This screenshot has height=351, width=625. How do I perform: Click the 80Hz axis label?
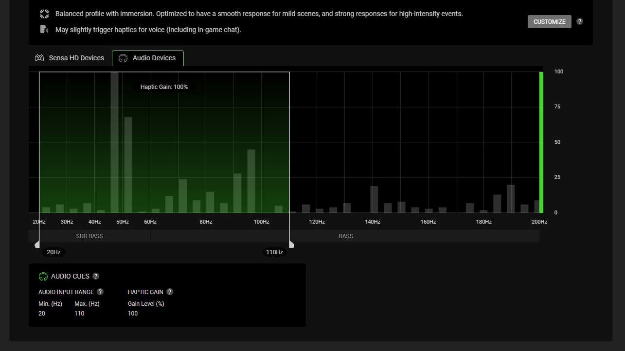(206, 222)
